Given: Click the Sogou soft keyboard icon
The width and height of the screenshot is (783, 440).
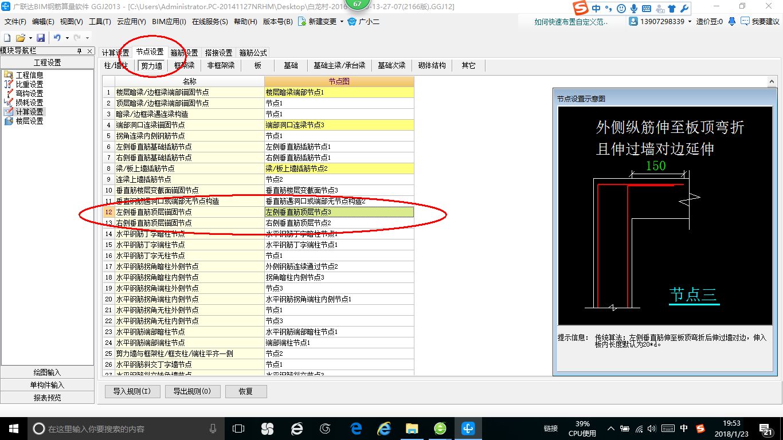Looking at the screenshot, I should coord(647,9).
